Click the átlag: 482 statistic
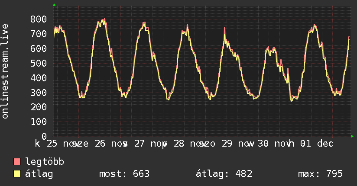The height and width of the screenshot is (186, 357). click(x=224, y=174)
